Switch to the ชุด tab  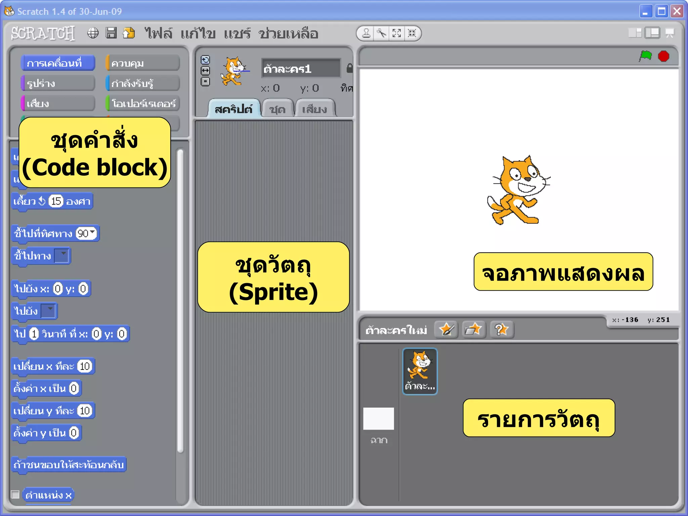click(277, 109)
